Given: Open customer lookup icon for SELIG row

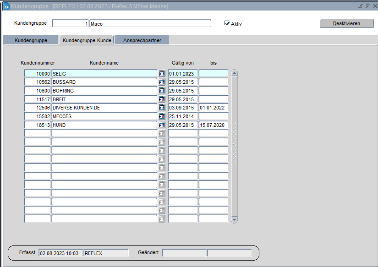Looking at the screenshot, I should [x=162, y=73].
